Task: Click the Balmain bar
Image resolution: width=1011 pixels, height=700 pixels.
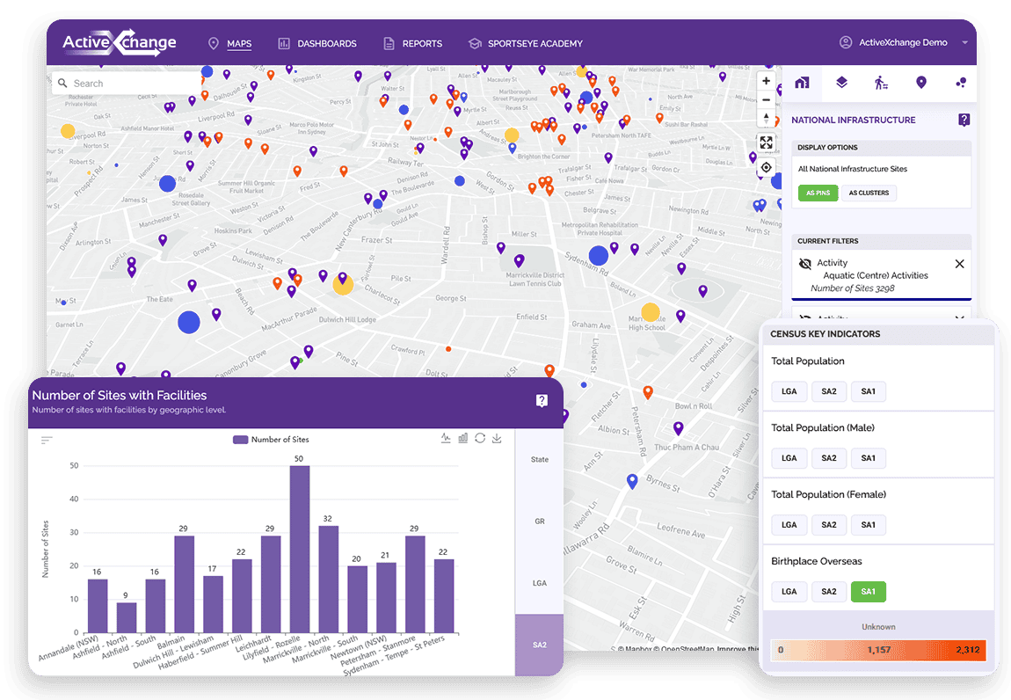Action: [184, 584]
